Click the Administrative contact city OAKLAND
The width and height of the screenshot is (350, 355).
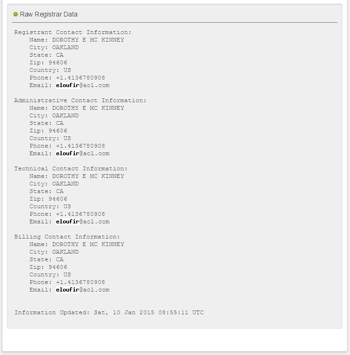pos(65,115)
